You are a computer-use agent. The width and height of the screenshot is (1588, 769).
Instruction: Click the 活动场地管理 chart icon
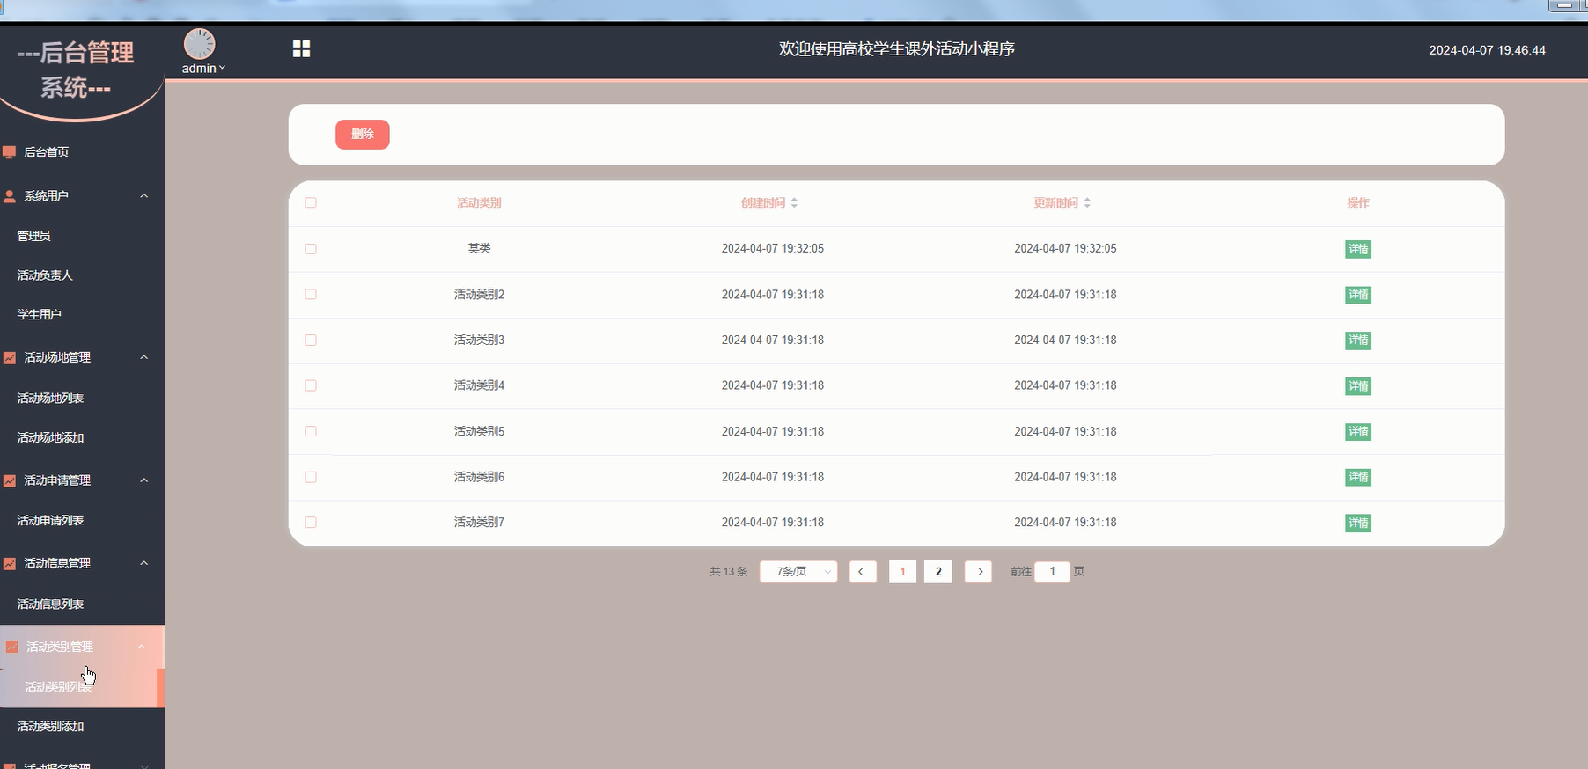(10, 358)
